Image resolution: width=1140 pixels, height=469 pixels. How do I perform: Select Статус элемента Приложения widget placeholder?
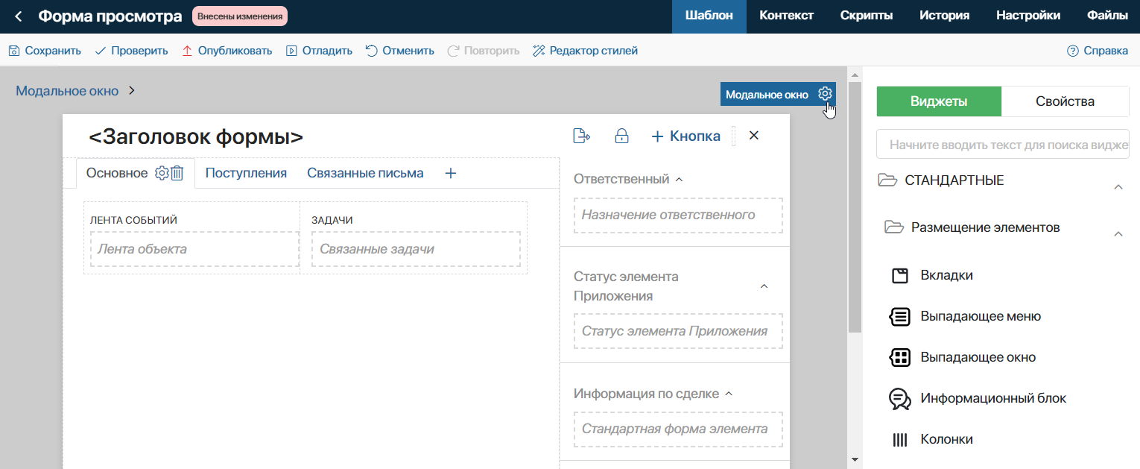click(678, 331)
